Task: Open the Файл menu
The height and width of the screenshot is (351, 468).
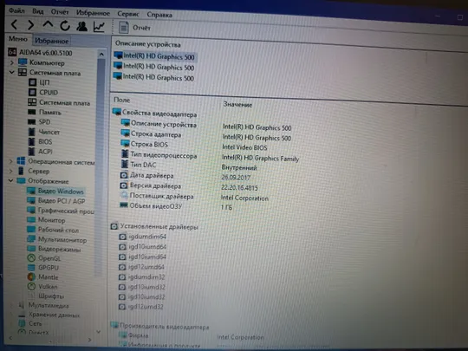Action: (x=16, y=11)
